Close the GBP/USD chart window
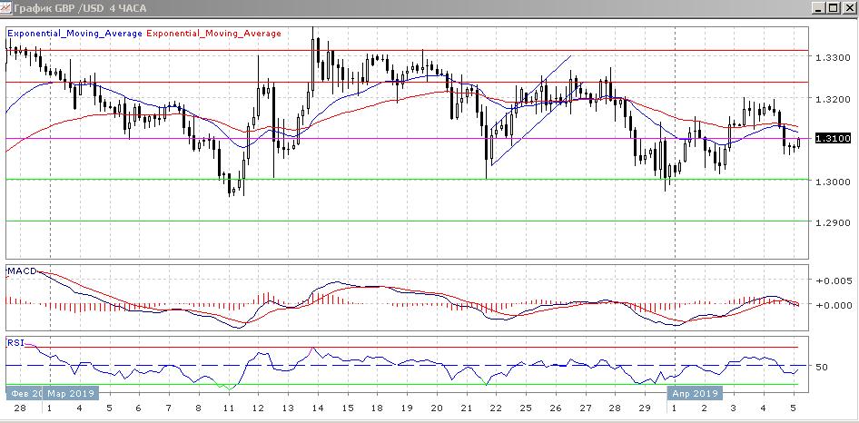This screenshot has width=859, height=423. [x=846, y=9]
